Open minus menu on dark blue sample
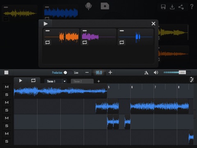 click(x=47, y=7)
